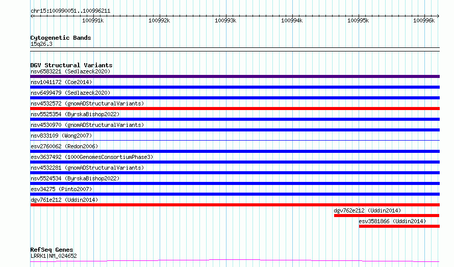
Task: Click the red bar under nsv4532572
Action: [235, 109]
